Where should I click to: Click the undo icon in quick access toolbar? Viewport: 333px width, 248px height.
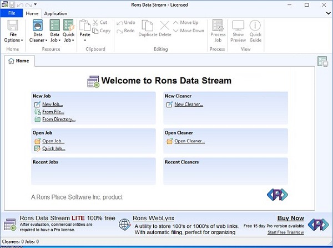coord(20,4)
